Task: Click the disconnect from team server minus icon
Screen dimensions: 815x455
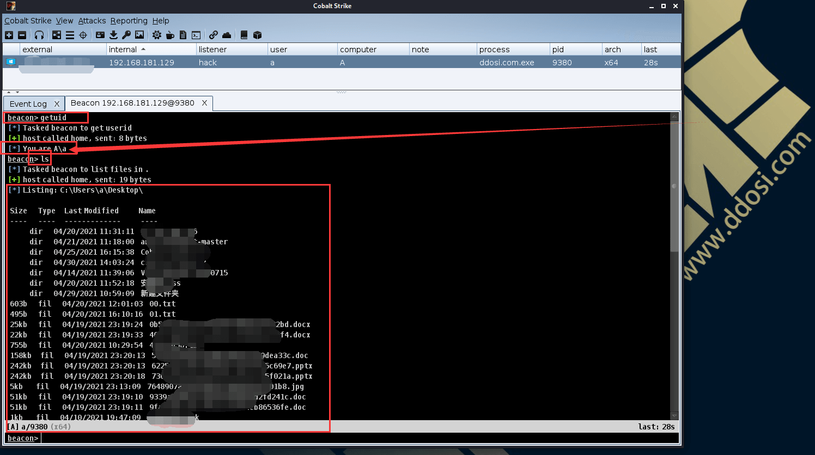Action: tap(22, 35)
